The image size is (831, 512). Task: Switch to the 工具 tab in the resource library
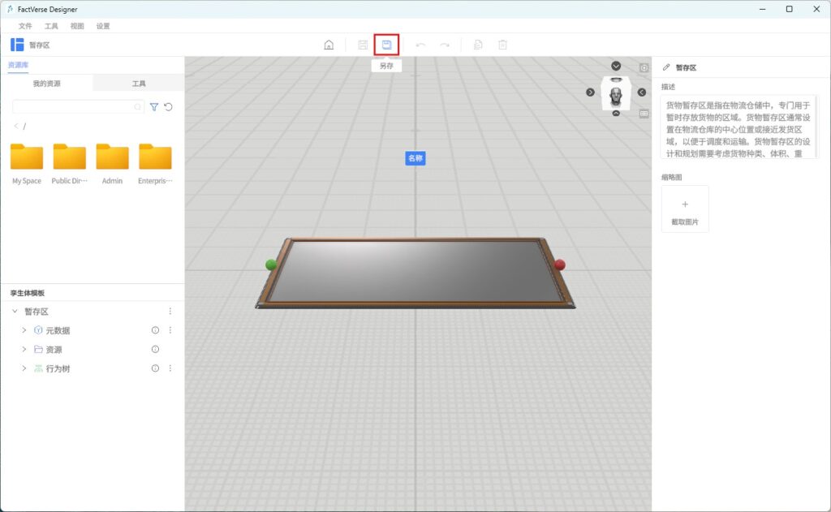tap(139, 84)
